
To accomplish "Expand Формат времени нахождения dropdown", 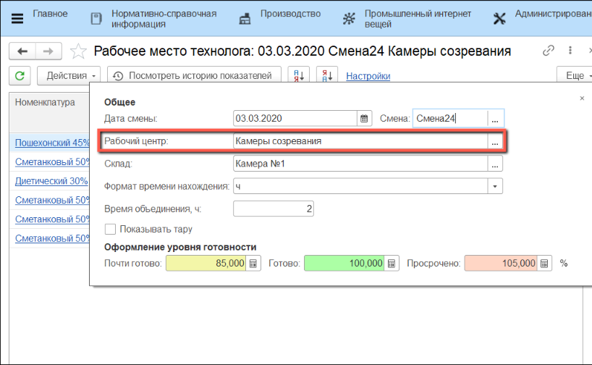I will click(495, 186).
